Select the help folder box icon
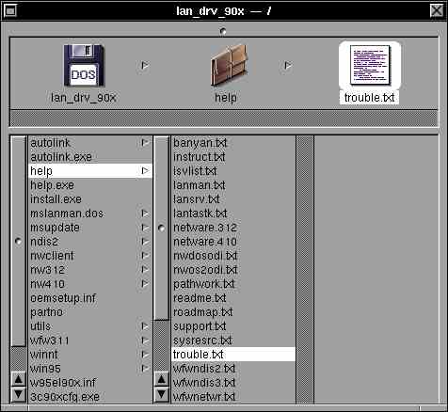Image resolution: width=448 pixels, height=412 pixels. click(x=230, y=65)
